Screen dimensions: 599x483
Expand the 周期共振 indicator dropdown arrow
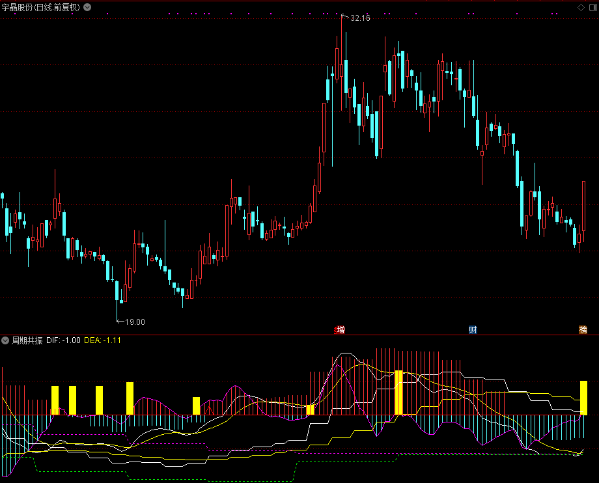point(5,340)
